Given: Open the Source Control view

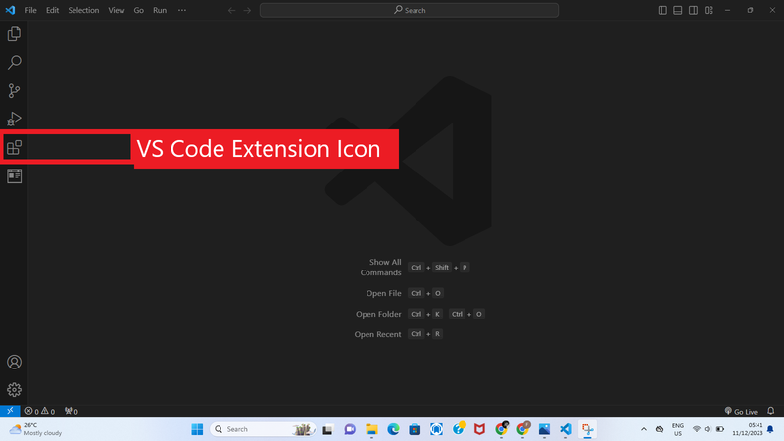Looking at the screenshot, I should [14, 90].
